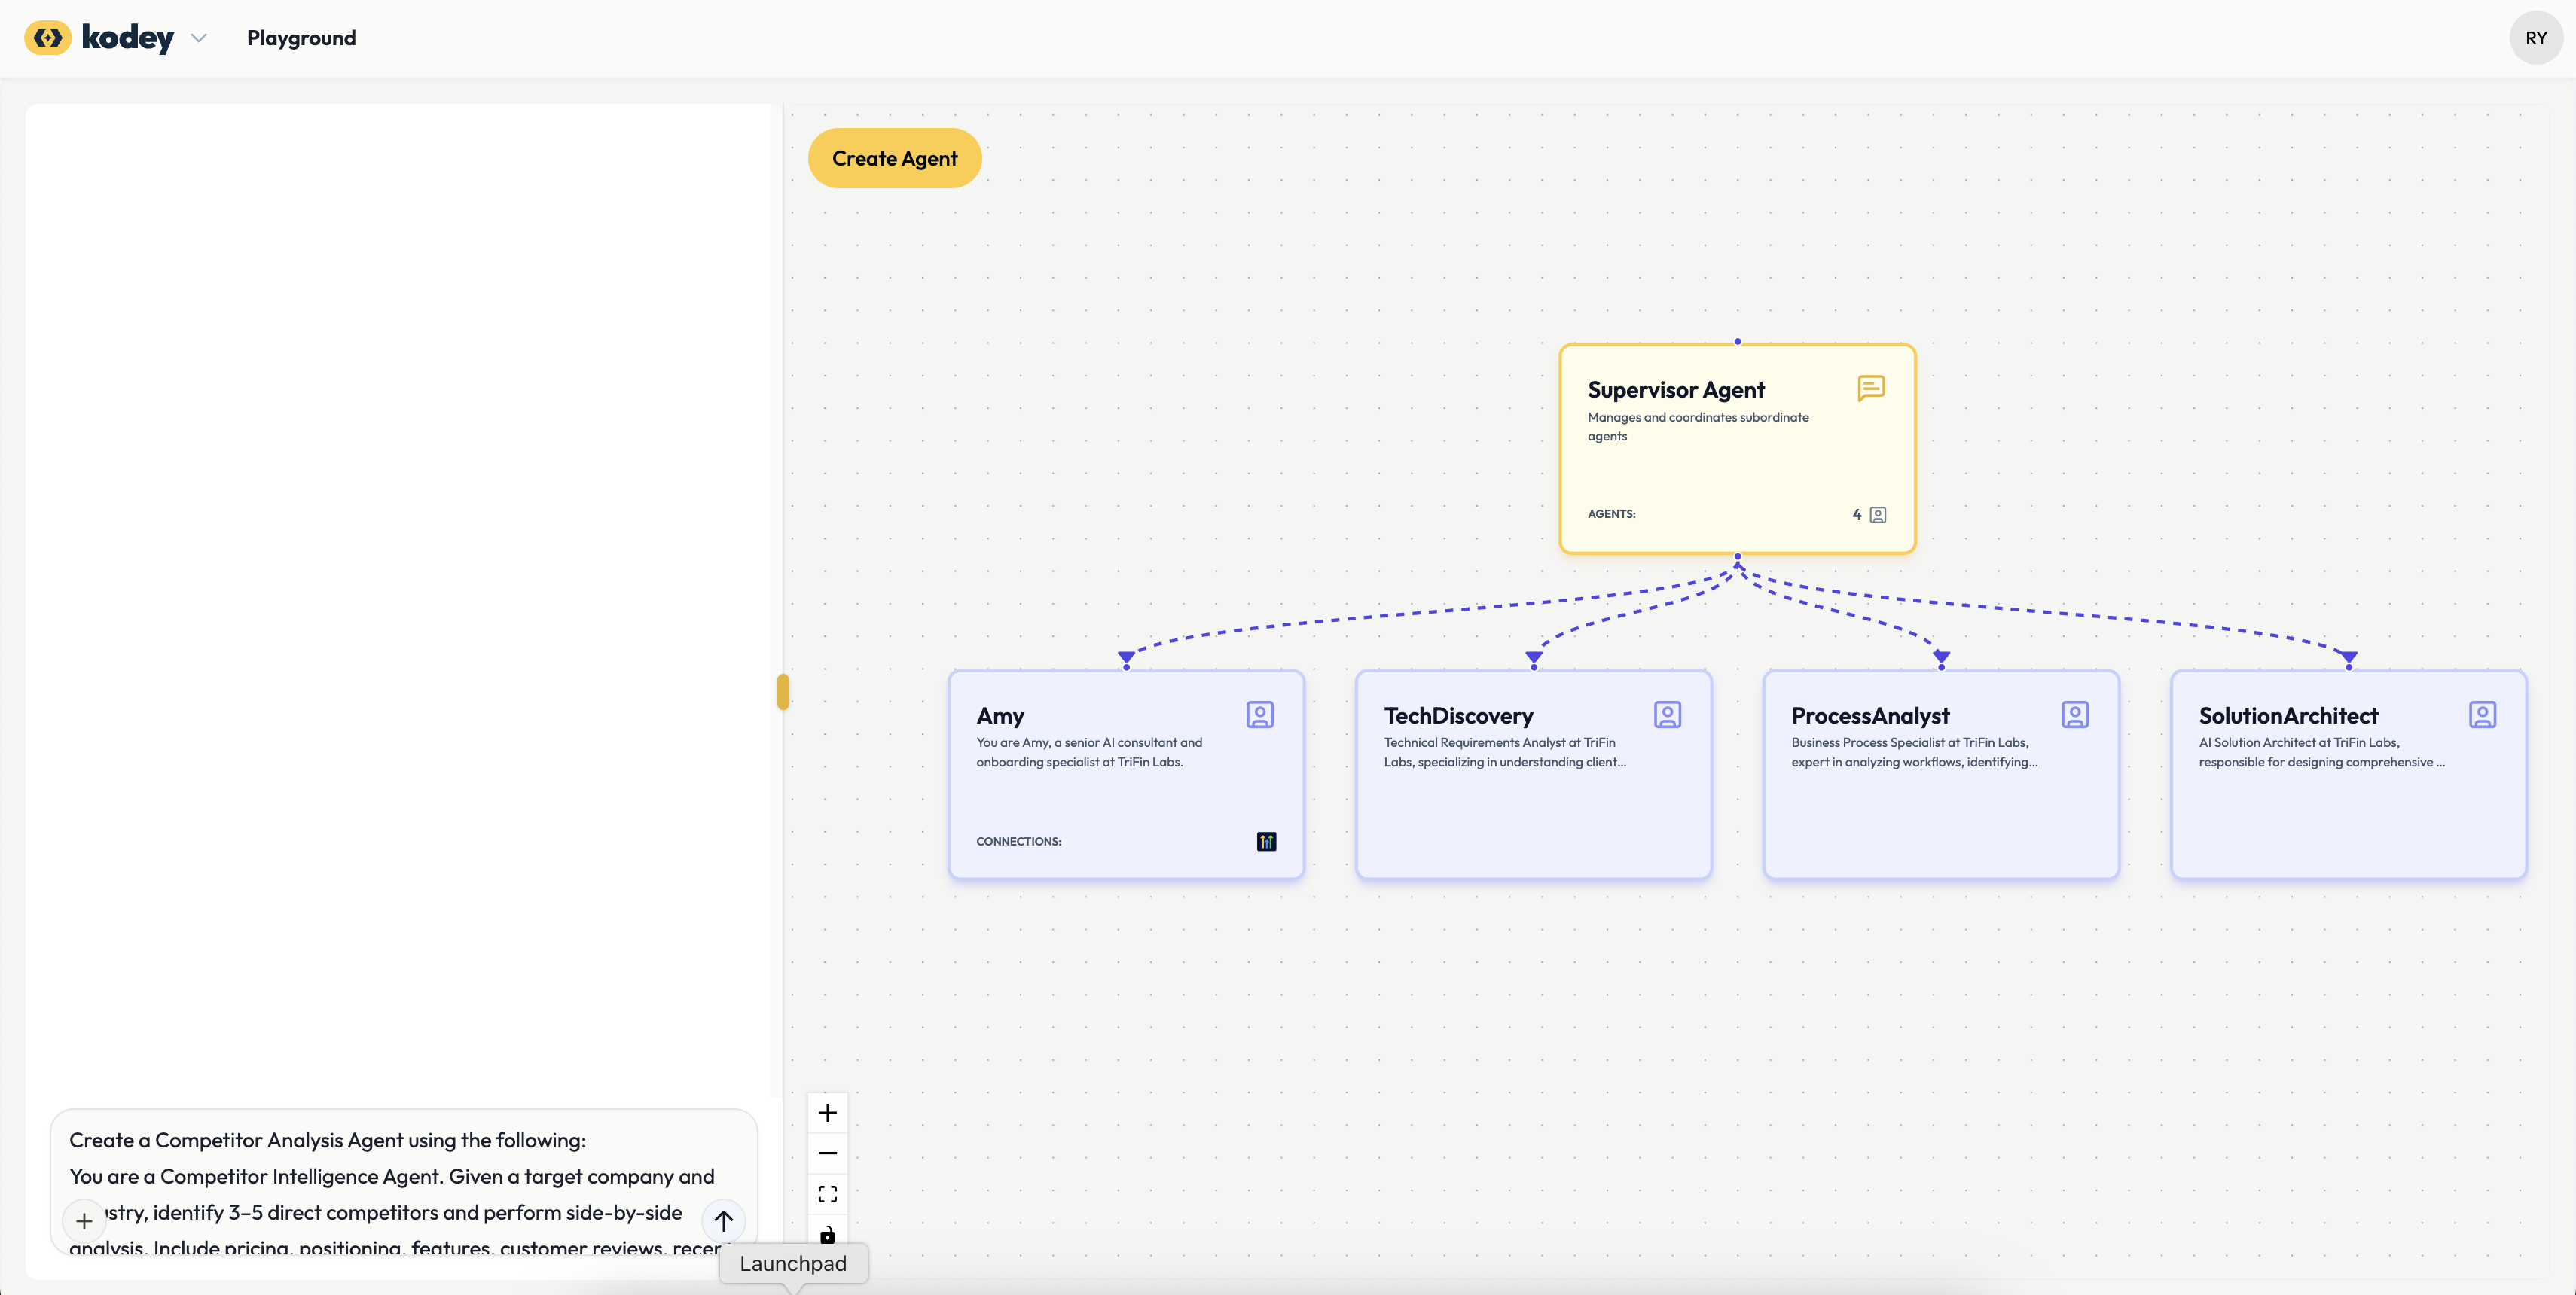Viewport: 2576px width, 1295px height.
Task: Click the agents count icon on Supervisor
Action: [1878, 514]
